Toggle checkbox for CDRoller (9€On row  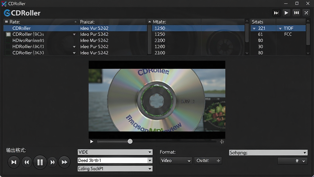coord(8,34)
